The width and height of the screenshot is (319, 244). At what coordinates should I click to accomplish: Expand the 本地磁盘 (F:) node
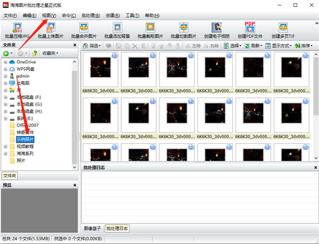5,98
